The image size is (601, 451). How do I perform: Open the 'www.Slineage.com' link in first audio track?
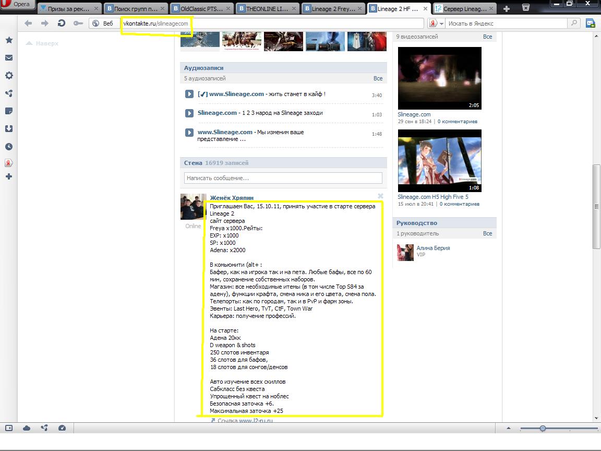click(x=236, y=94)
